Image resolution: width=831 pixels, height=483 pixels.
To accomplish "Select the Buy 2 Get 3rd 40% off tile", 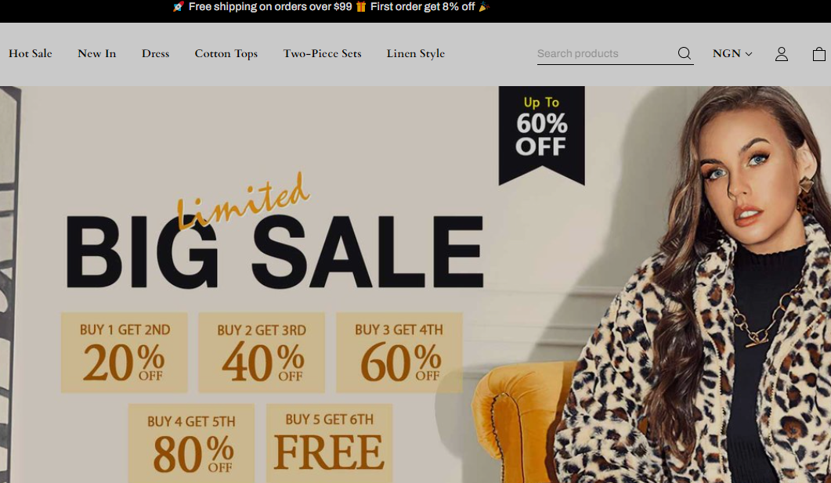I will pos(262,353).
